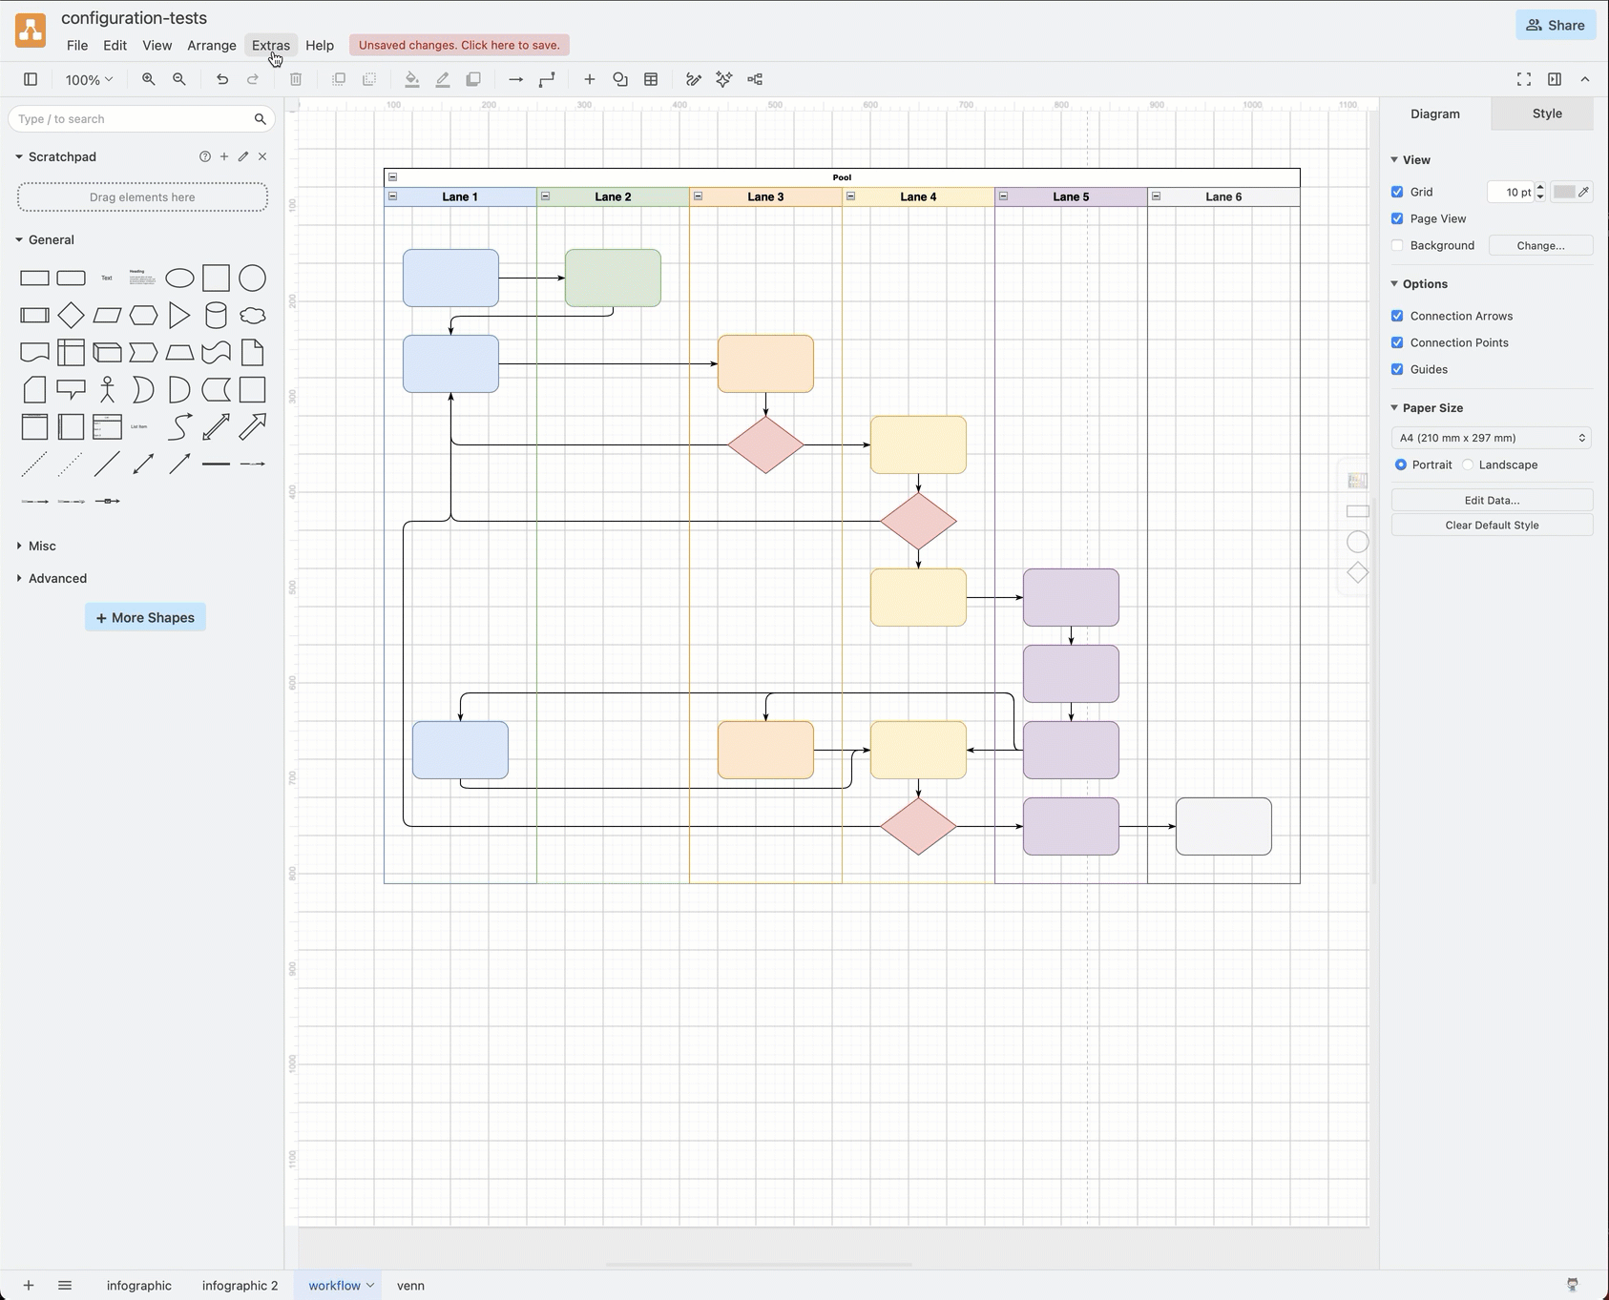Image resolution: width=1609 pixels, height=1300 pixels.
Task: Open the File menu
Action: pyautogui.click(x=77, y=45)
